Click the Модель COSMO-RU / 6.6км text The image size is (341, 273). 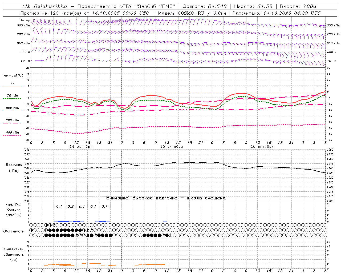click(192, 13)
